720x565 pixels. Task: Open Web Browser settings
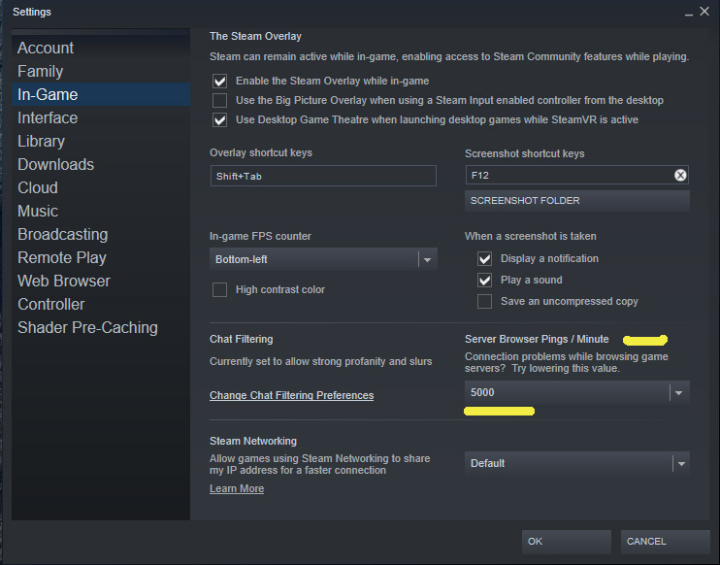tap(101, 282)
